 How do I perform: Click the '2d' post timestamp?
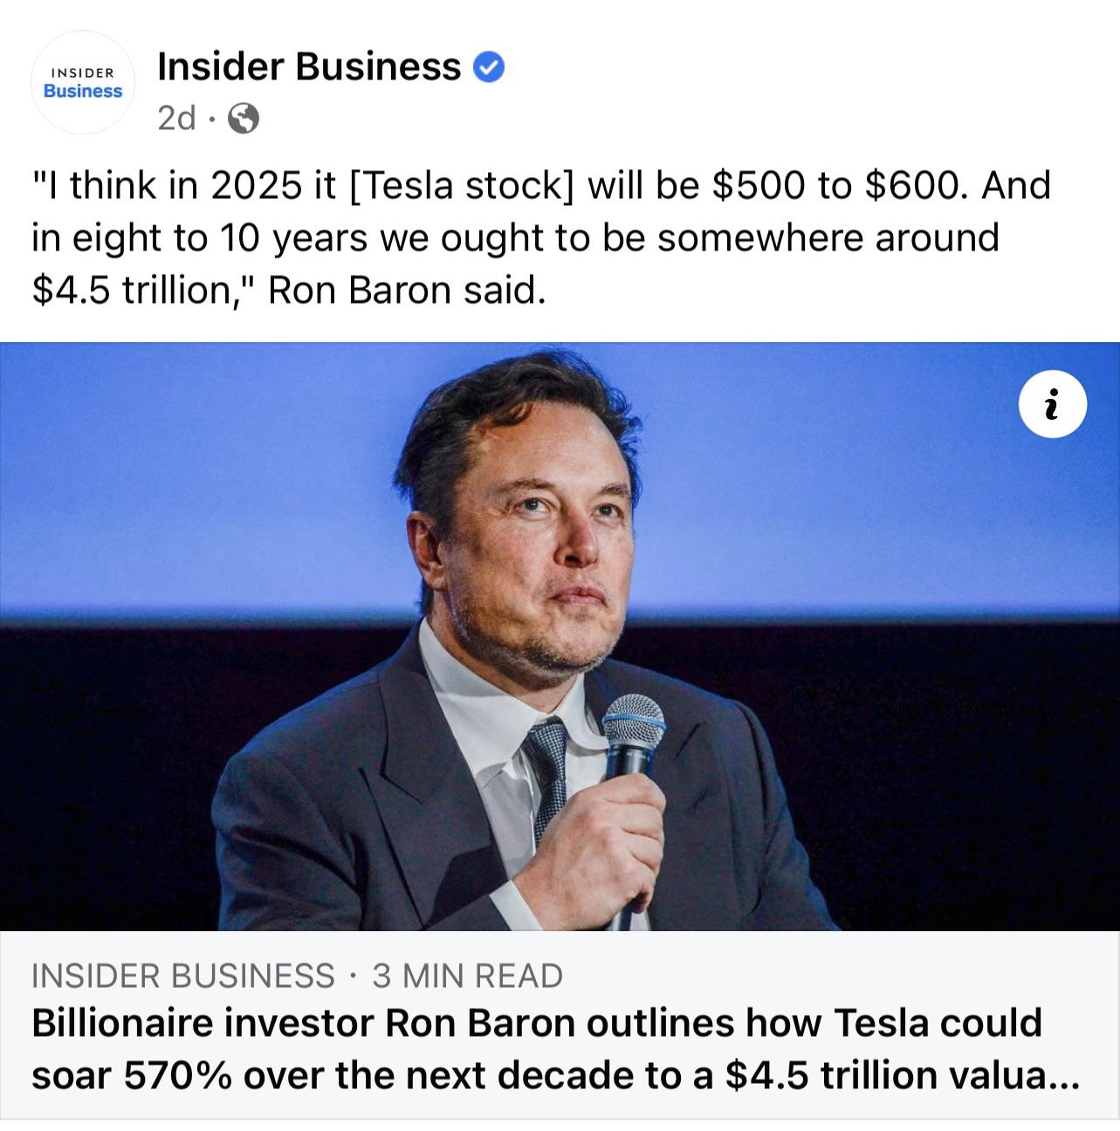point(176,118)
